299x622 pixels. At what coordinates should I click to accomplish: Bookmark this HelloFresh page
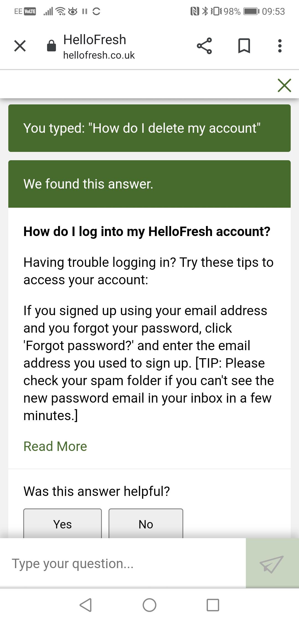pyautogui.click(x=244, y=46)
